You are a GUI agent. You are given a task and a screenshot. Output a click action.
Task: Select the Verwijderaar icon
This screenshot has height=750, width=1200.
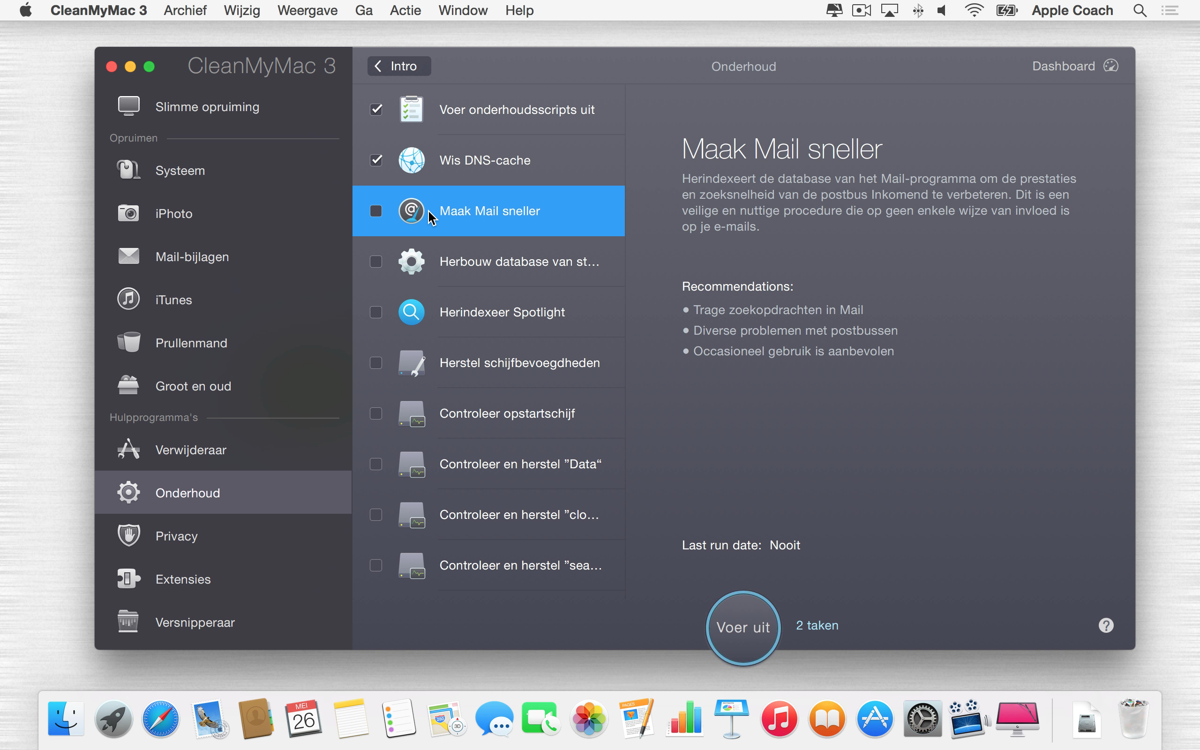point(128,450)
